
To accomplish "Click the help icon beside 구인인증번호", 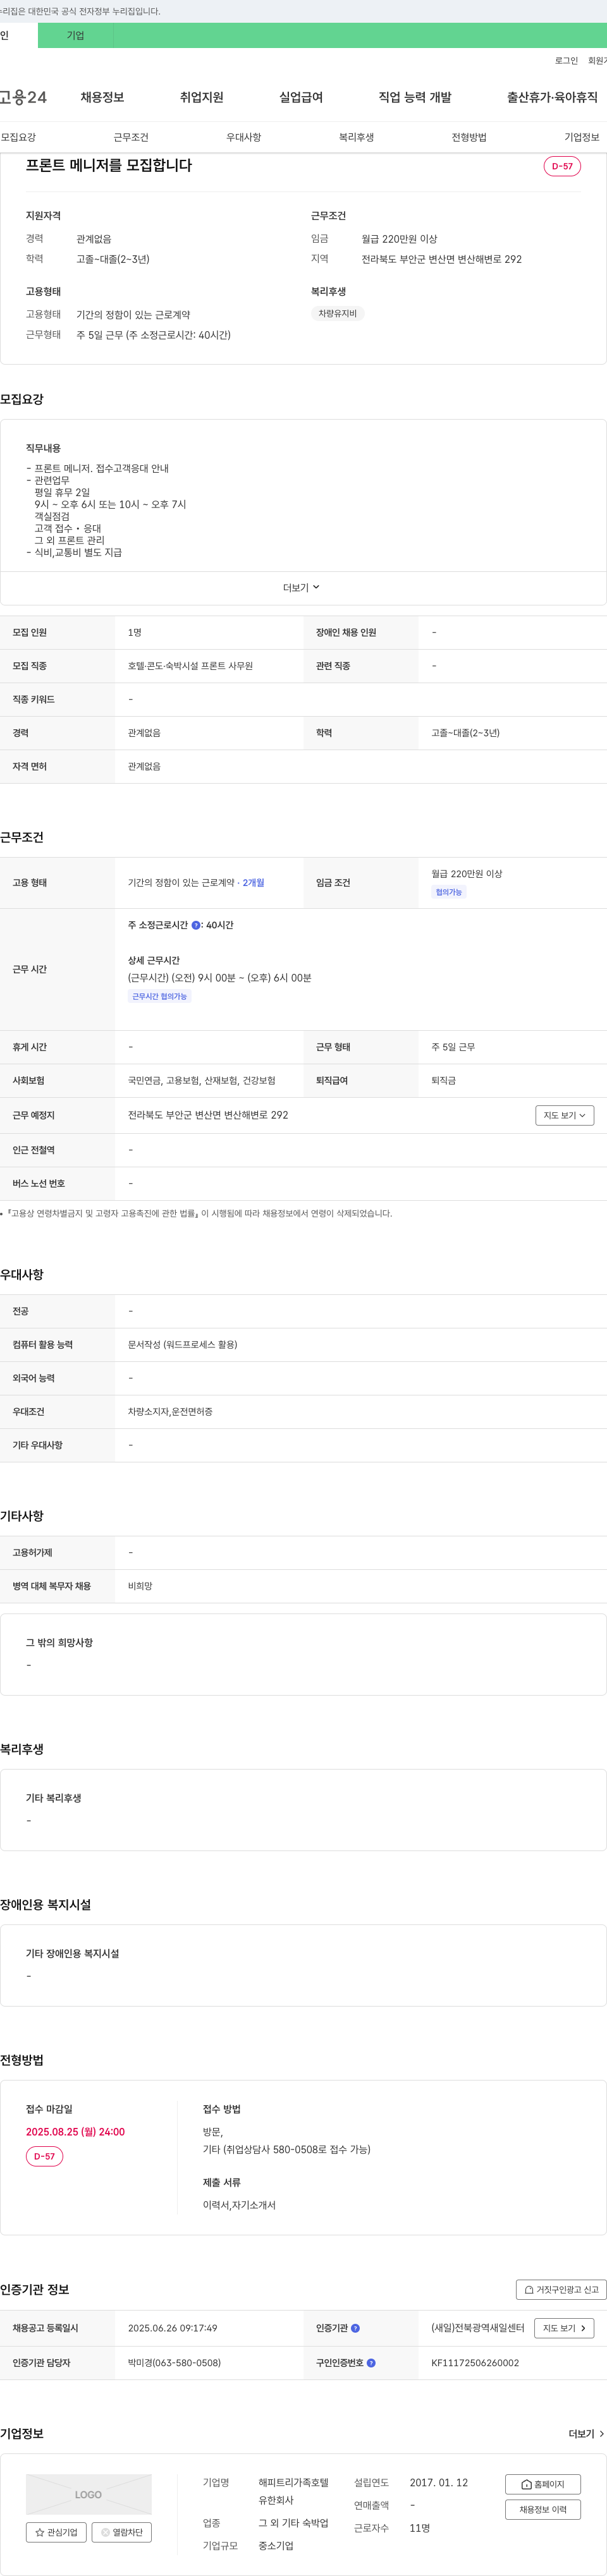I will coord(371,2363).
